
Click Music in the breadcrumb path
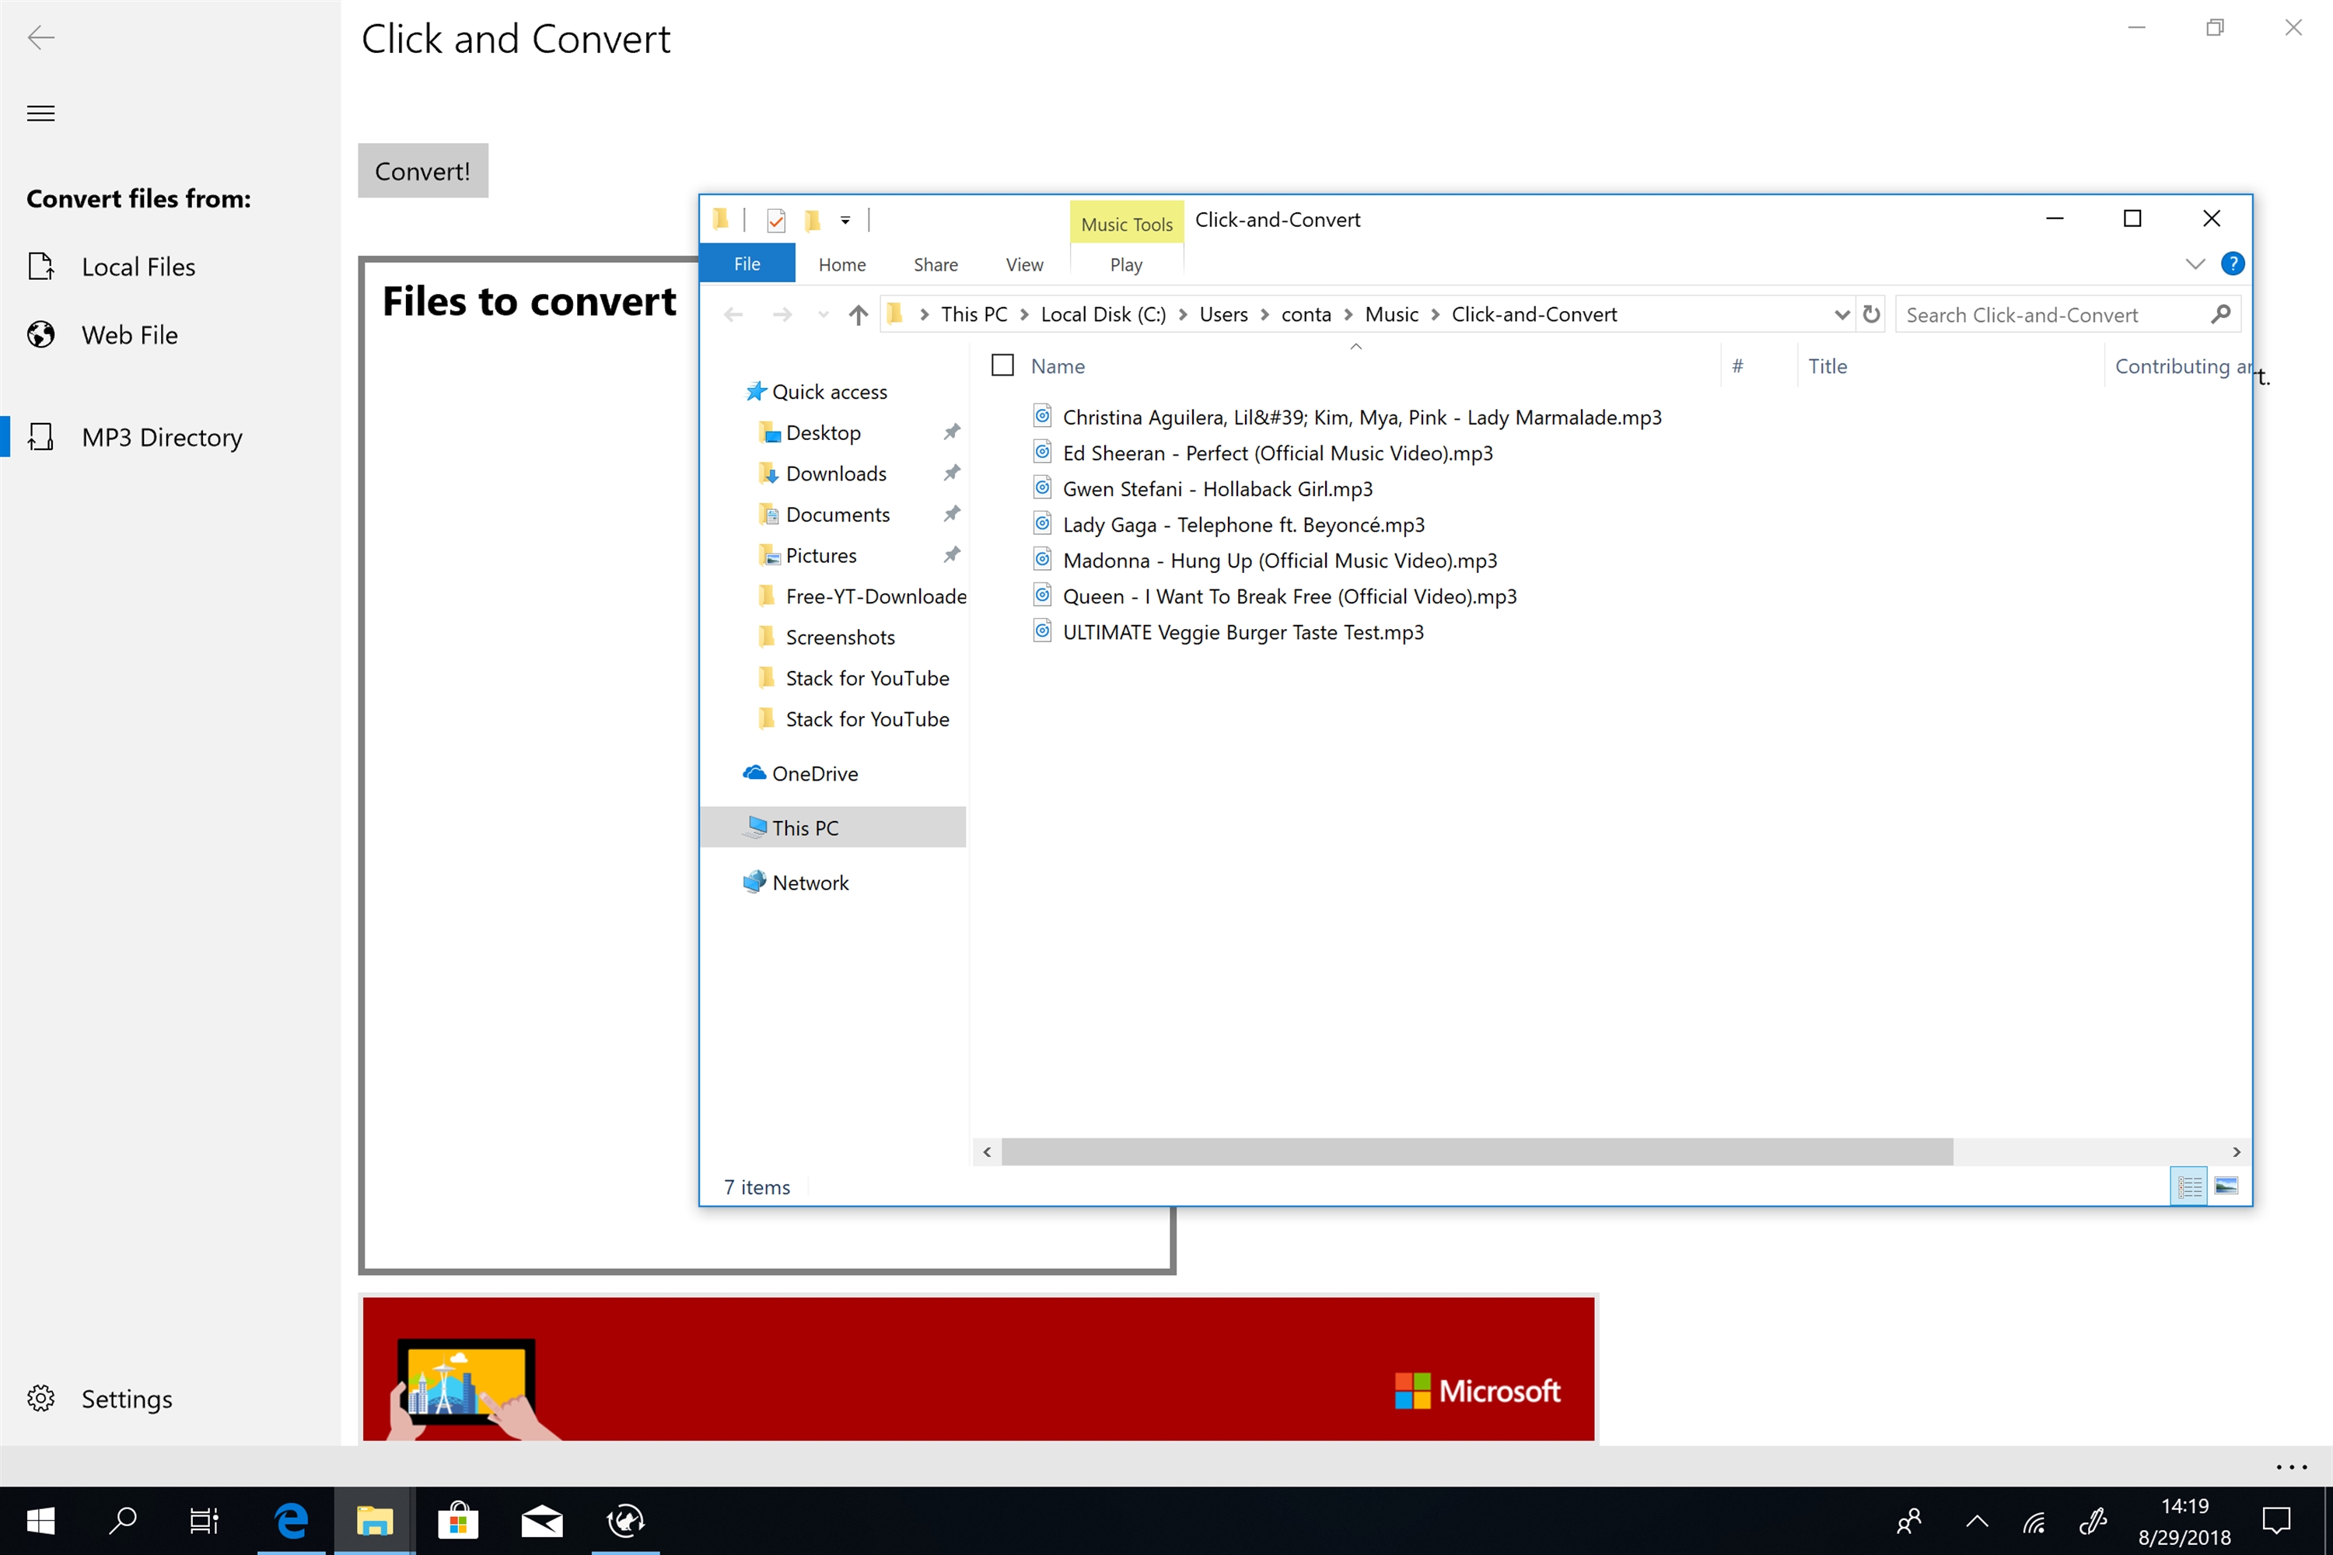point(1390,314)
